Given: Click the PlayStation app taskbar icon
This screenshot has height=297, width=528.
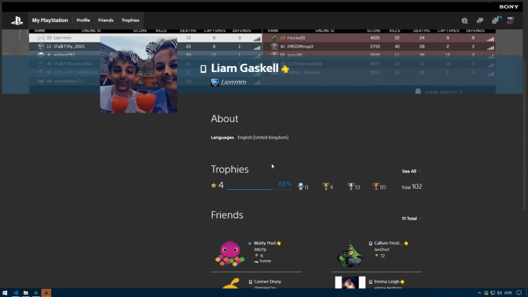Looking at the screenshot, I should [46, 293].
